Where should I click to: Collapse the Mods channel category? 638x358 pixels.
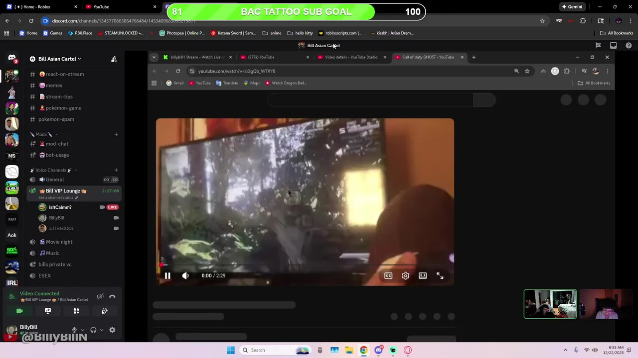(x=44, y=134)
